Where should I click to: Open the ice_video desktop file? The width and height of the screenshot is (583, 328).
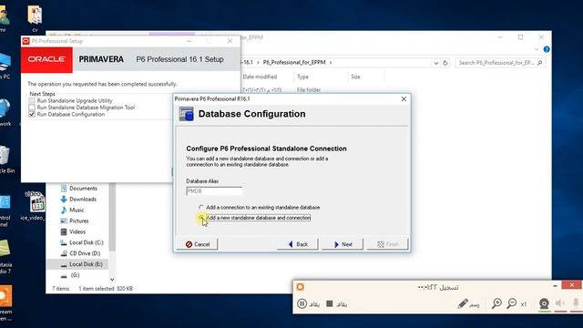point(34,206)
